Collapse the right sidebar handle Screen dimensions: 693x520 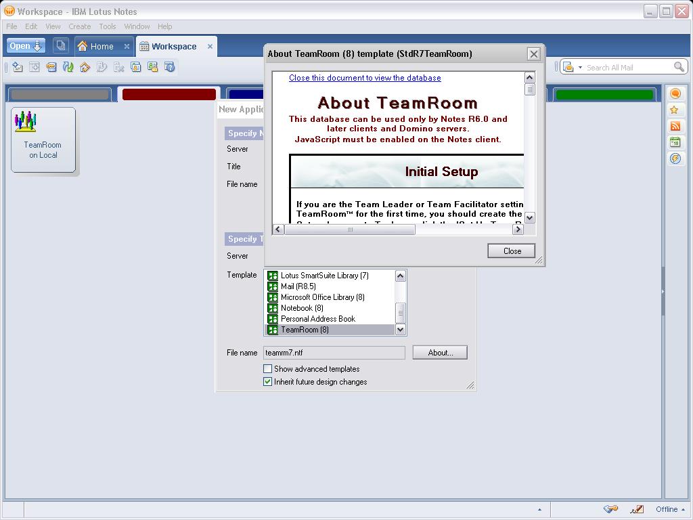tap(663, 291)
